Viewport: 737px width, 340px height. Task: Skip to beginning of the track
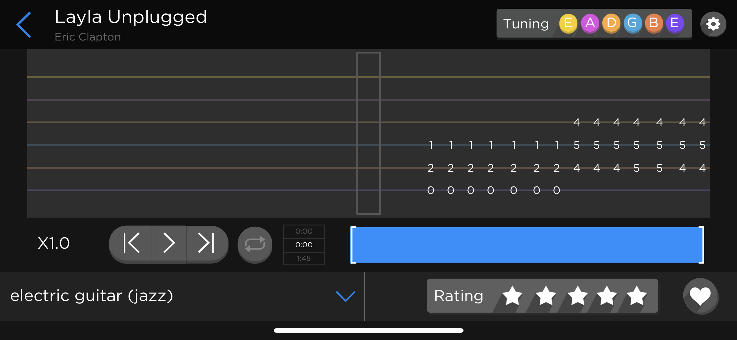(131, 243)
